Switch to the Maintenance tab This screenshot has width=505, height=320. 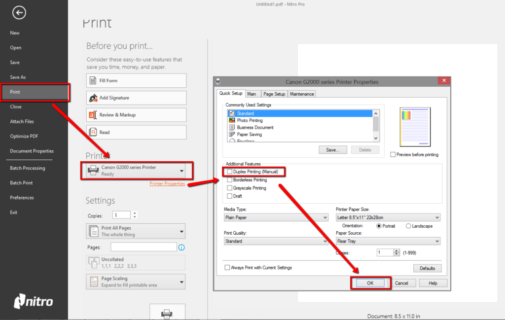point(302,94)
